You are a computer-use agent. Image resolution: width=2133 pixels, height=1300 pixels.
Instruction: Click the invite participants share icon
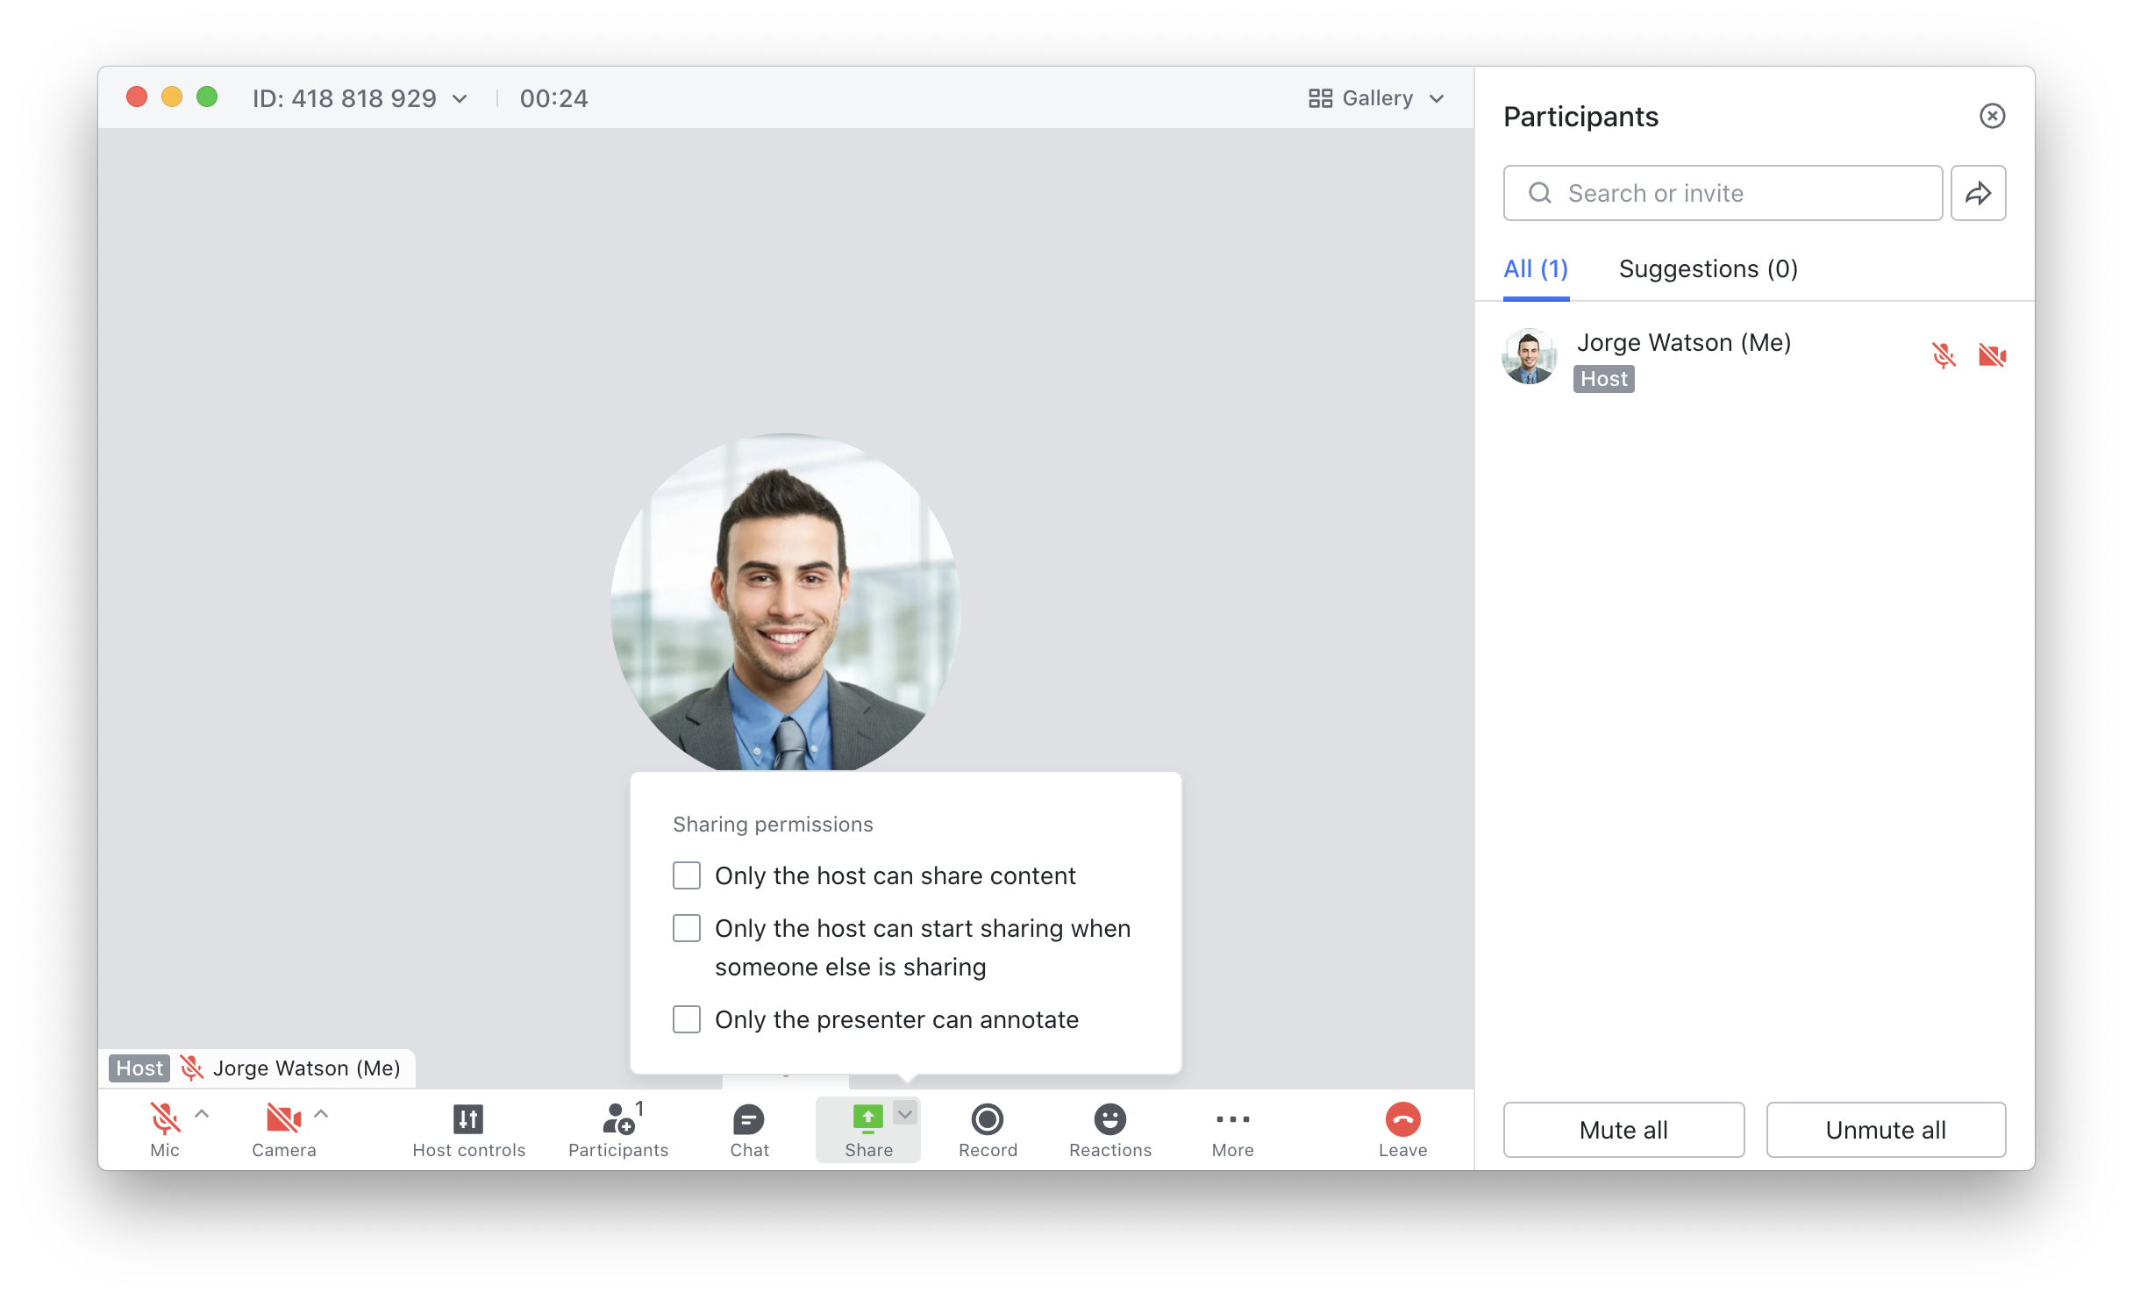point(1980,194)
